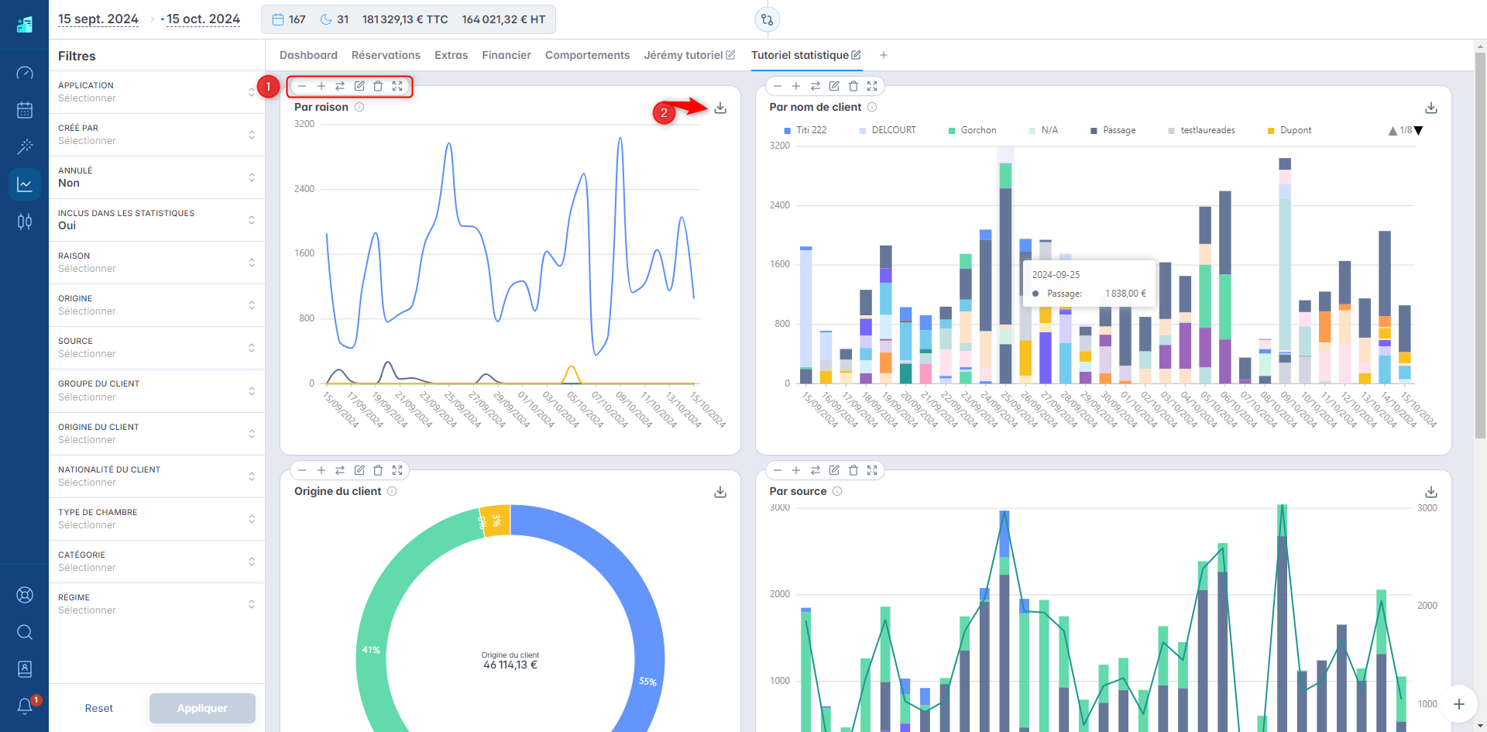Edit the Par raison widget
The width and height of the screenshot is (1487, 732).
pyautogui.click(x=359, y=86)
